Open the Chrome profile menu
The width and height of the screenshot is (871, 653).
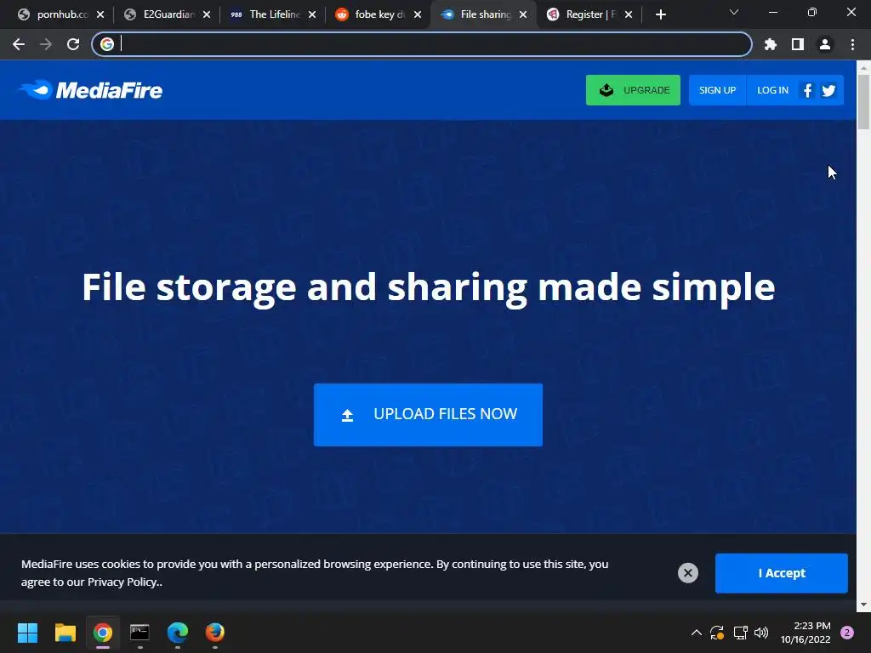coord(824,44)
